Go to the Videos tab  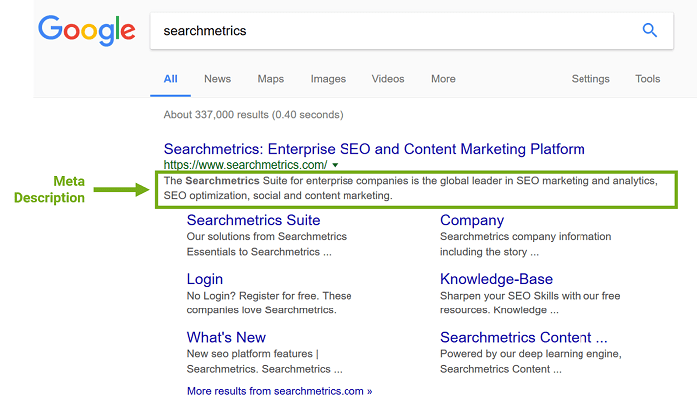388,79
